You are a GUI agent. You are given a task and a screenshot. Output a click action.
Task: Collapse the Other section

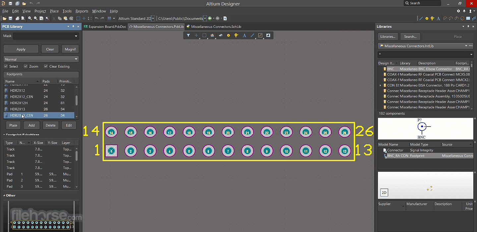point(5,196)
